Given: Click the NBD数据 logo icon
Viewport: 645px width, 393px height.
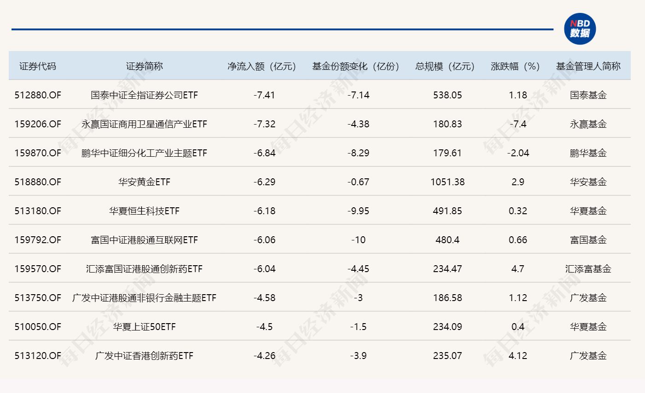Looking at the screenshot, I should click(x=580, y=29).
